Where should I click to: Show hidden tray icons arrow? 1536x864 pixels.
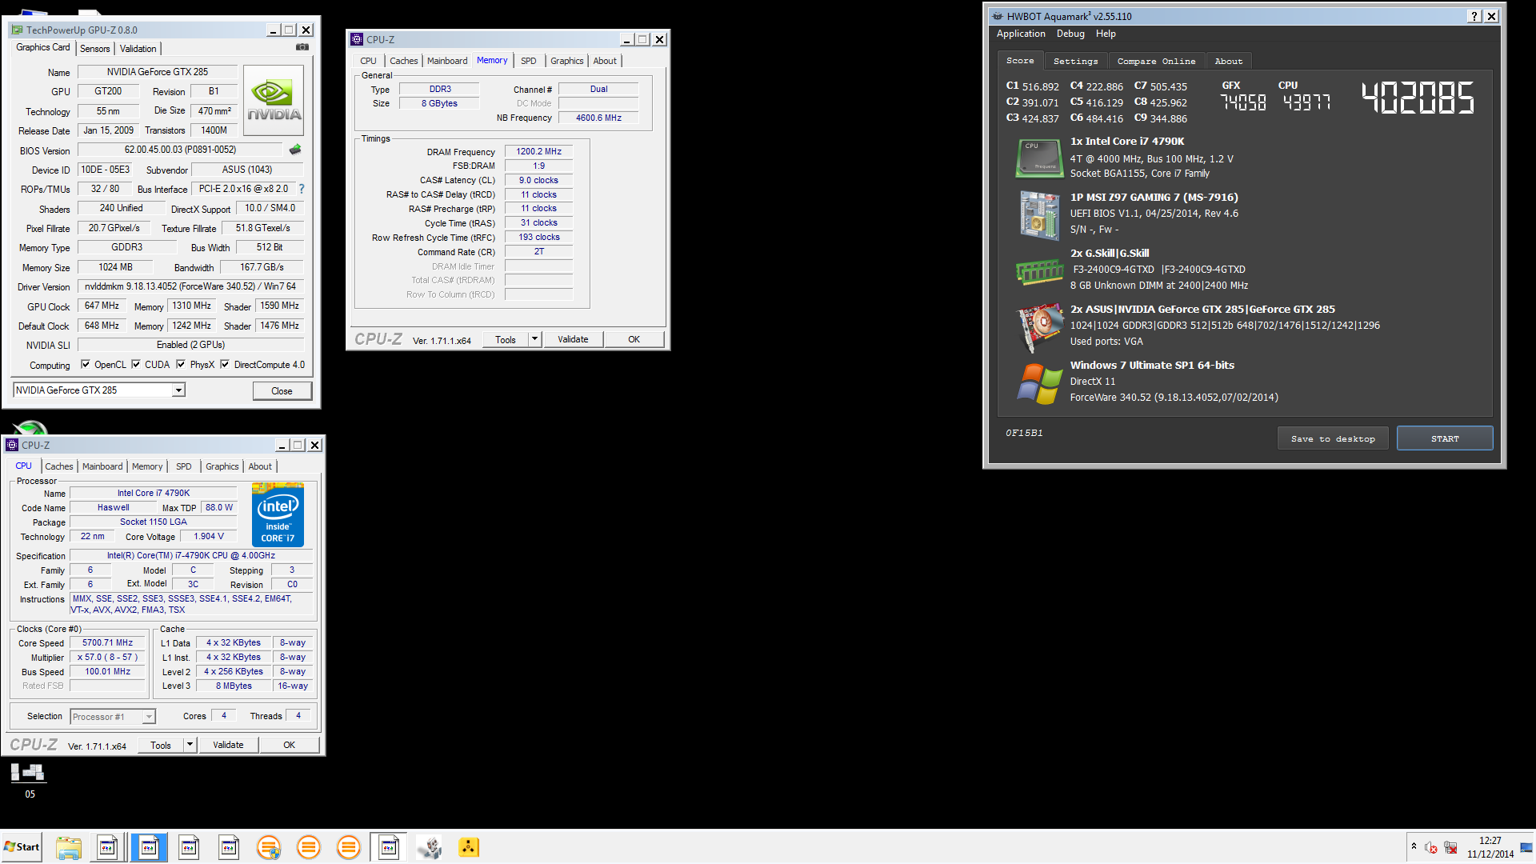(x=1414, y=846)
